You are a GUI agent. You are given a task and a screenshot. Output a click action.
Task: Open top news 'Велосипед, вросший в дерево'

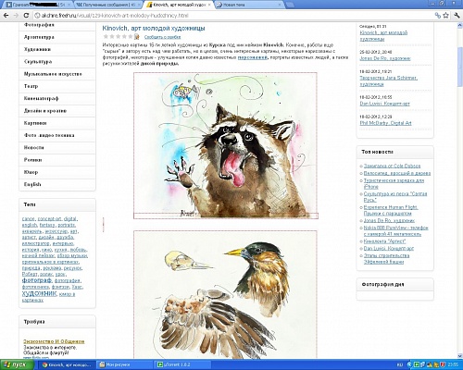397,173
